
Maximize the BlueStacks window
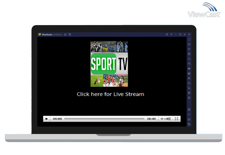(180, 34)
